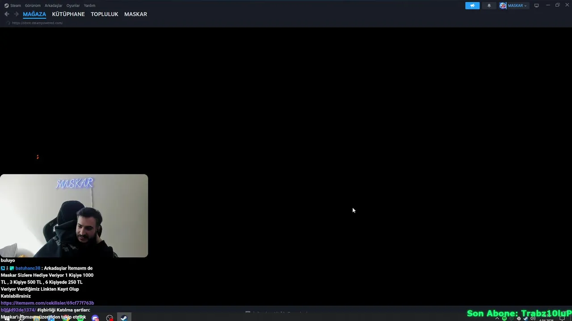The image size is (572, 321).
Task: Maximize or restore the Steam window
Action: point(557,5)
